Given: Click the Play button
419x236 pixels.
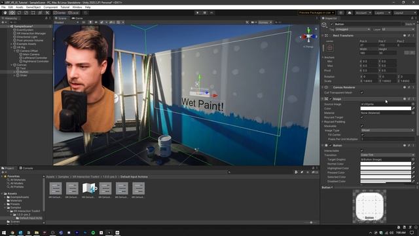Looking at the screenshot, I should point(198,12).
